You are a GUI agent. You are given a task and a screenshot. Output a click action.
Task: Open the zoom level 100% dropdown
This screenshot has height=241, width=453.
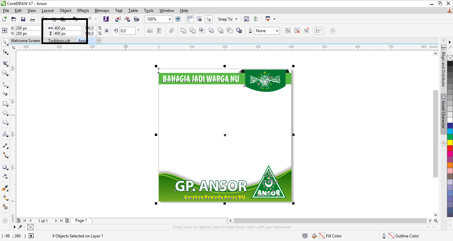(170, 19)
